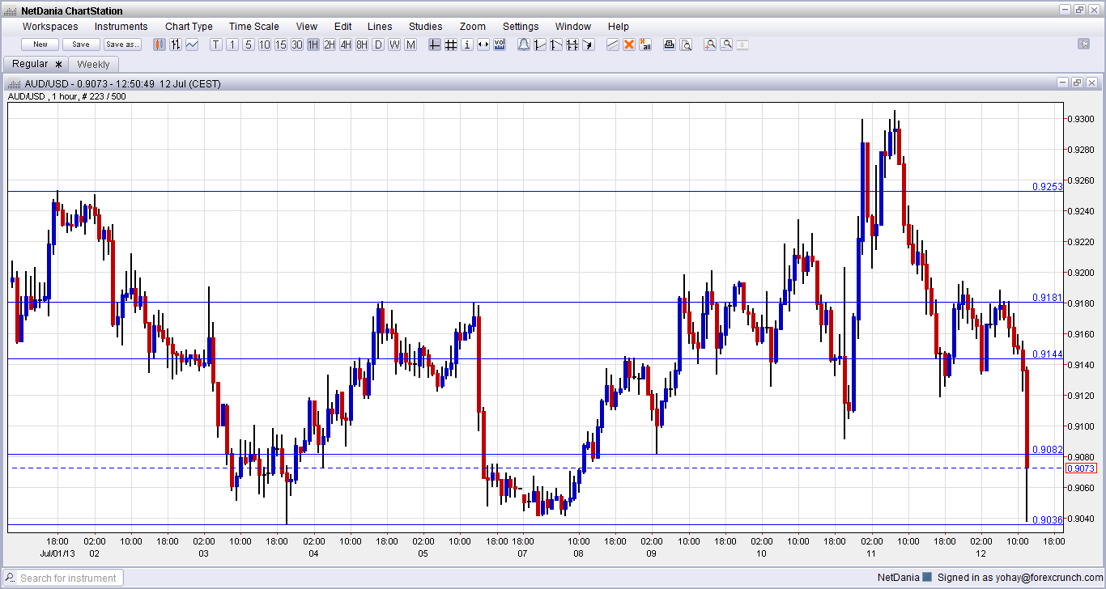Select the 30 minute time scale
Screen dimensions: 1106x589
[297, 44]
